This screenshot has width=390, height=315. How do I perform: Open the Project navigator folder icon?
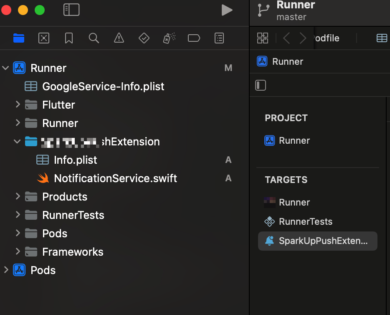(x=19, y=38)
